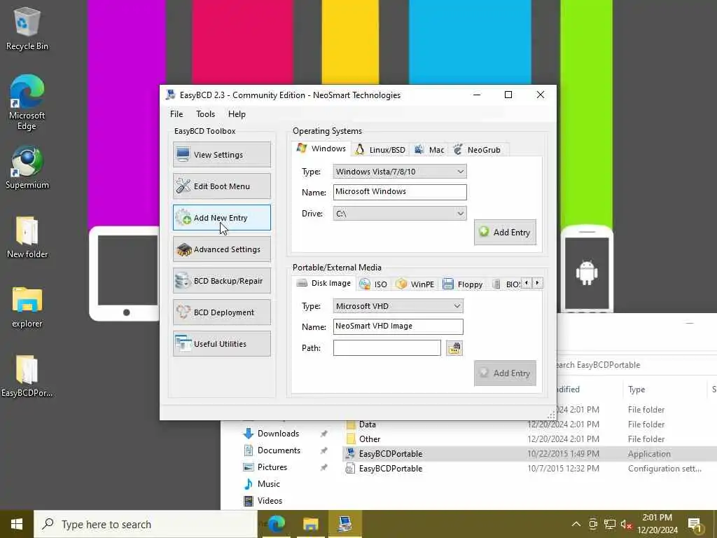
Task: Click Add Entry under Operating Systems
Action: (x=505, y=233)
